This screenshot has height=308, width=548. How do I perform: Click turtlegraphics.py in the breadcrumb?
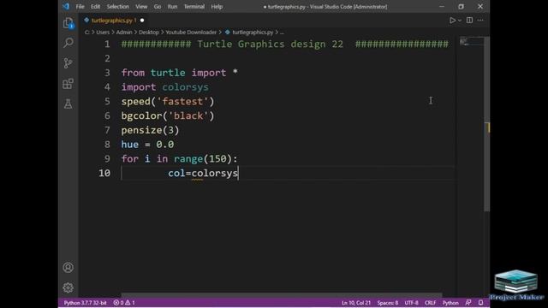pyautogui.click(x=253, y=33)
